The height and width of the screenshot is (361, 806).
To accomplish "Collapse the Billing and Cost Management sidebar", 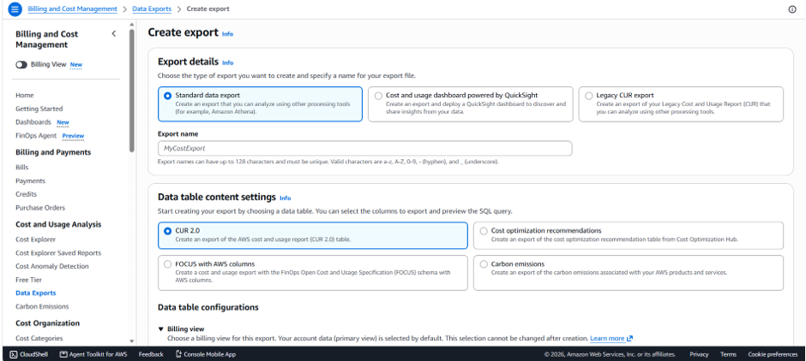I will pos(113,34).
